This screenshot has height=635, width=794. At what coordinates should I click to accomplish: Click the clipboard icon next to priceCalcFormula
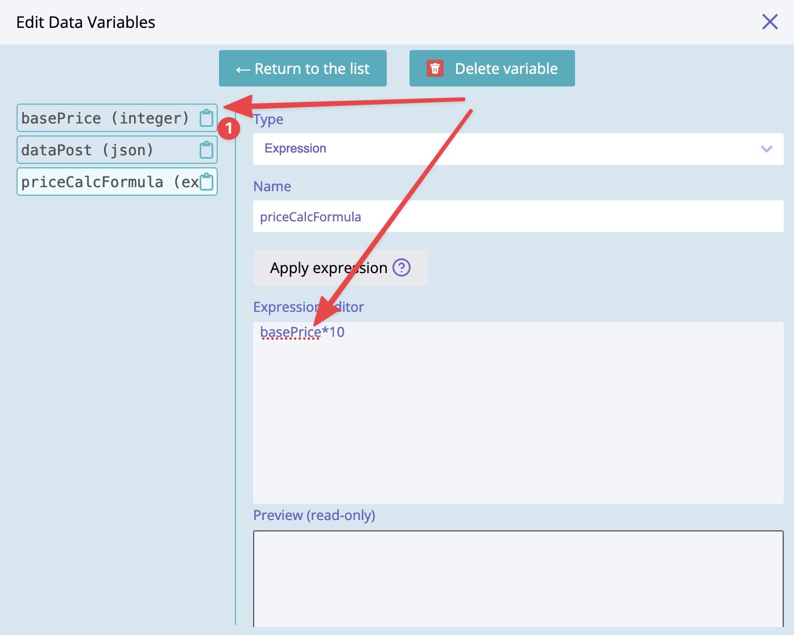206,182
